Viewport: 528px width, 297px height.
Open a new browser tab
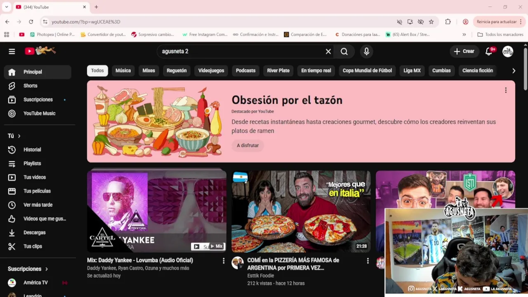[x=96, y=7]
